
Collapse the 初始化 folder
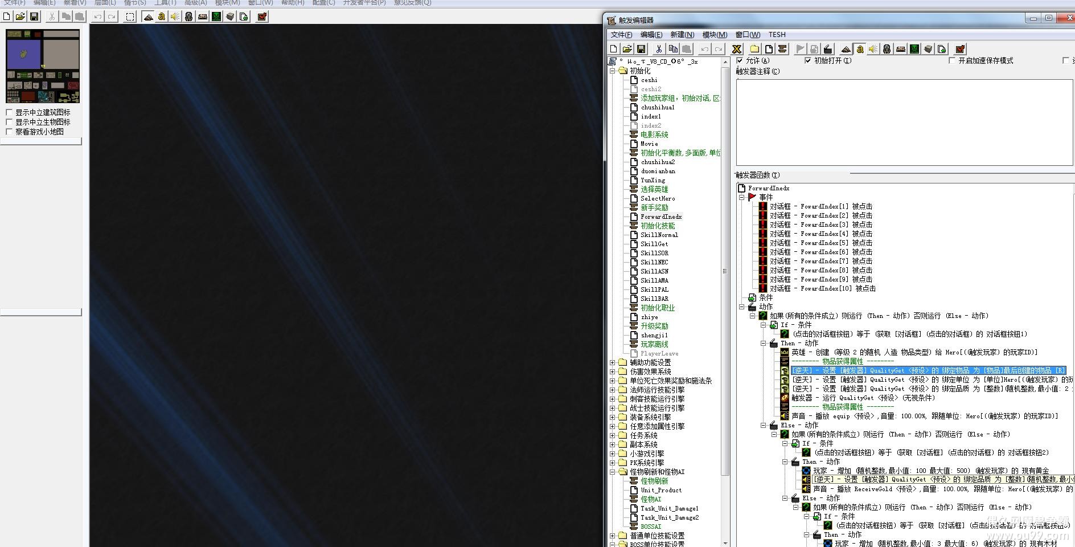pos(613,71)
